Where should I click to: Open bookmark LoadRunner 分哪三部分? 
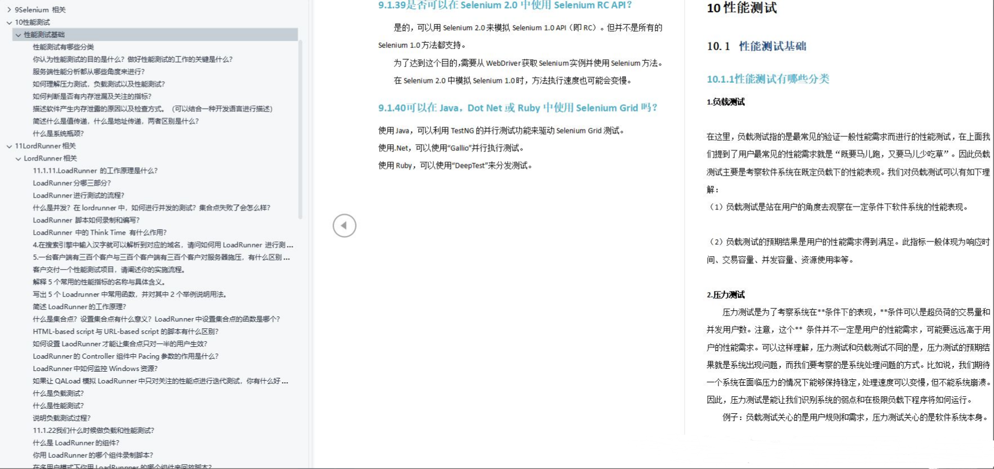72,183
